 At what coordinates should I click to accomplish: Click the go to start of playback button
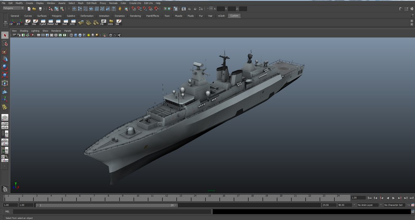click(369, 198)
